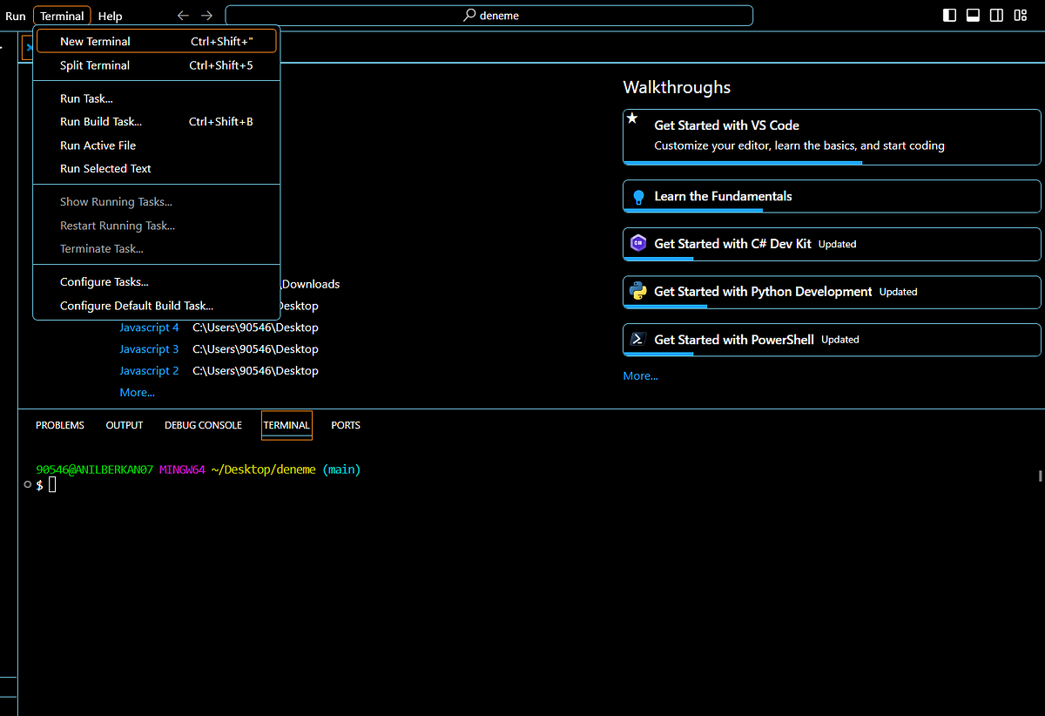1045x716 pixels.
Task: Click Walkthroughs heading text
Action: click(x=677, y=87)
